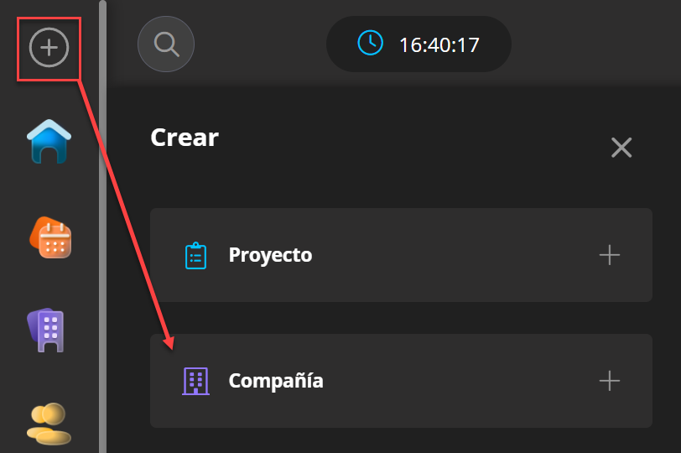The height and width of the screenshot is (453, 681).
Task: Click the clipboard icon beside Proyecto
Action: pyautogui.click(x=195, y=255)
